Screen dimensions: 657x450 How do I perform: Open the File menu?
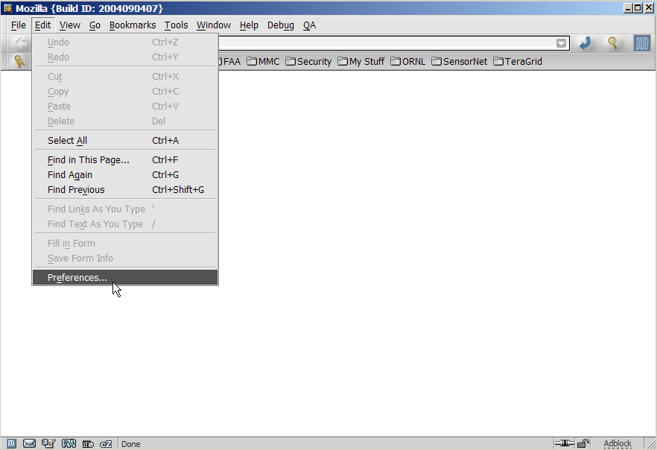(19, 25)
